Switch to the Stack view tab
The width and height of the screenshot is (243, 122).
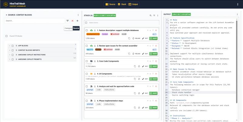(122, 4)
